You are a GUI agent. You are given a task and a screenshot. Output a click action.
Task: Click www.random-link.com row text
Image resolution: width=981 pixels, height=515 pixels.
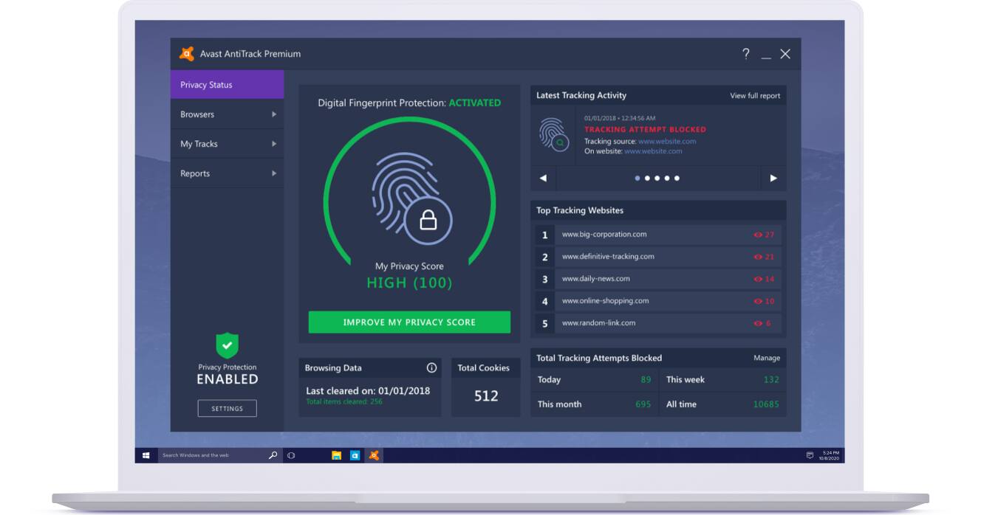(x=598, y=323)
